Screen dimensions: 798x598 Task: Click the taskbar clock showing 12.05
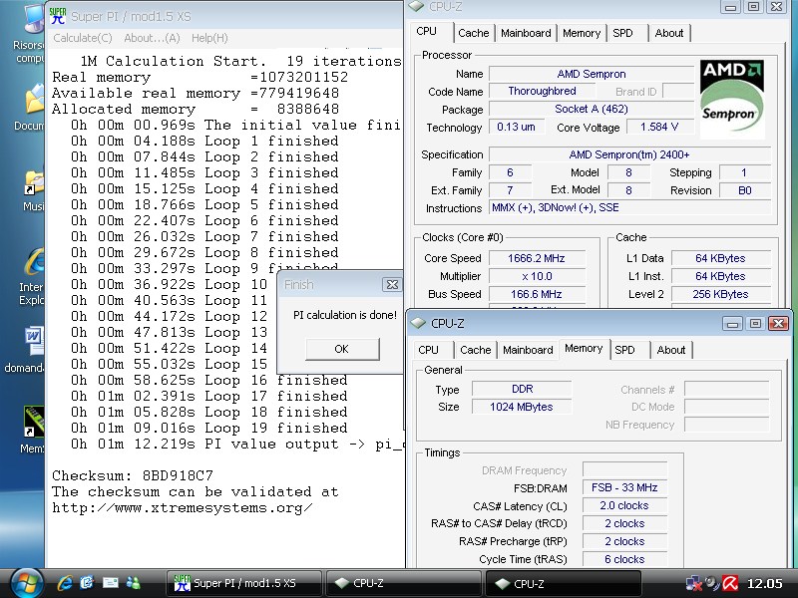764,584
